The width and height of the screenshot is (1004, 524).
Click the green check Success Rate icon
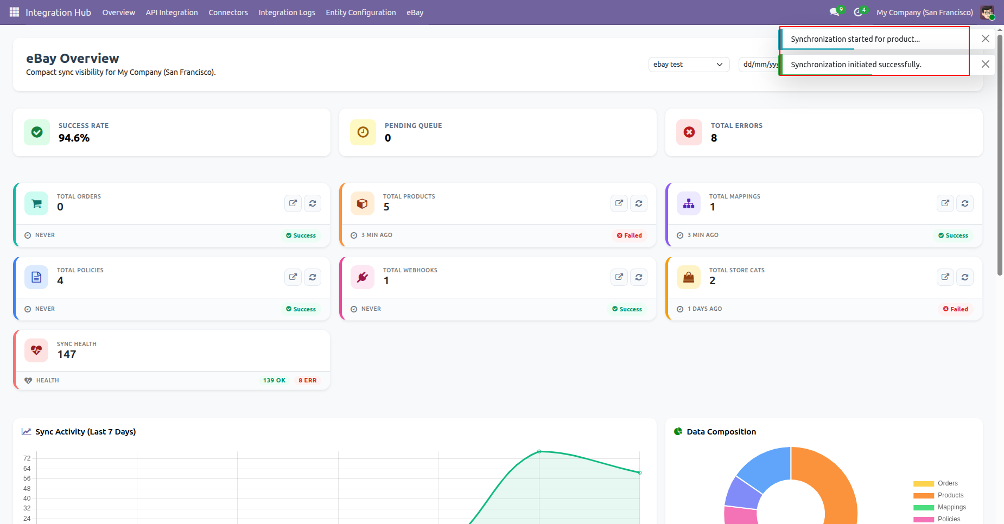(x=37, y=132)
